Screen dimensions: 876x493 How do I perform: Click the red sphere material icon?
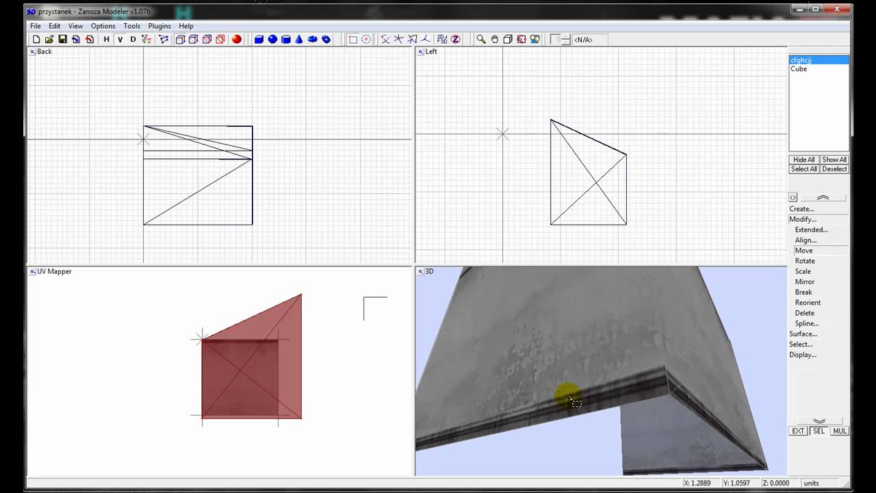tap(237, 39)
